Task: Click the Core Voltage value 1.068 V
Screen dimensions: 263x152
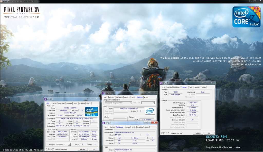Action: pos(80,115)
